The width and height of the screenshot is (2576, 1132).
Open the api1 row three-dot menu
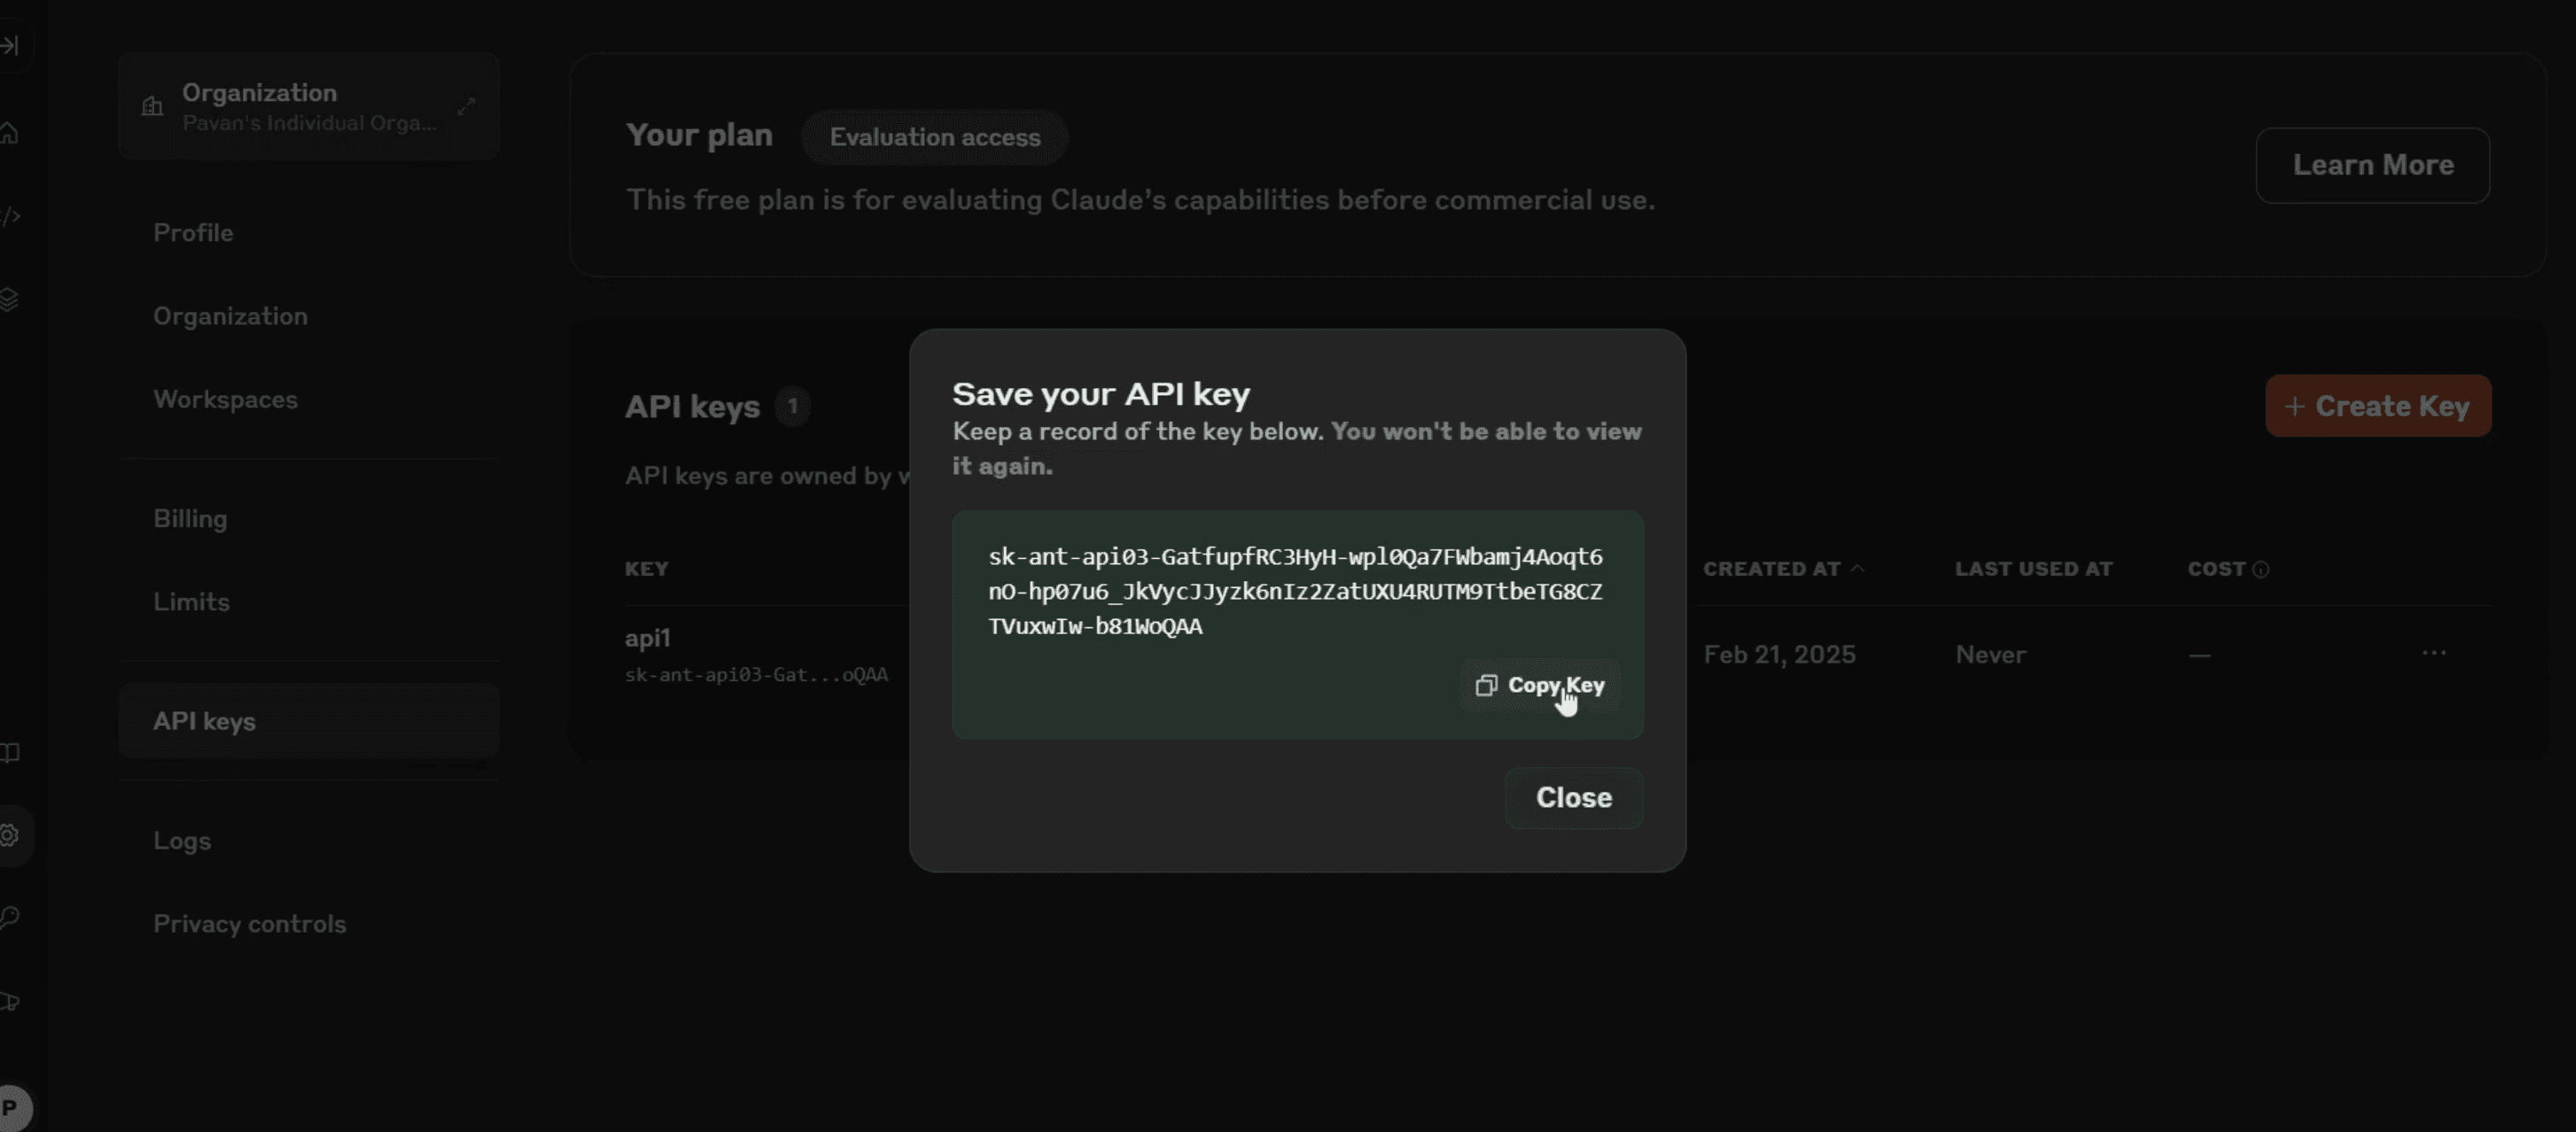pyautogui.click(x=2433, y=653)
